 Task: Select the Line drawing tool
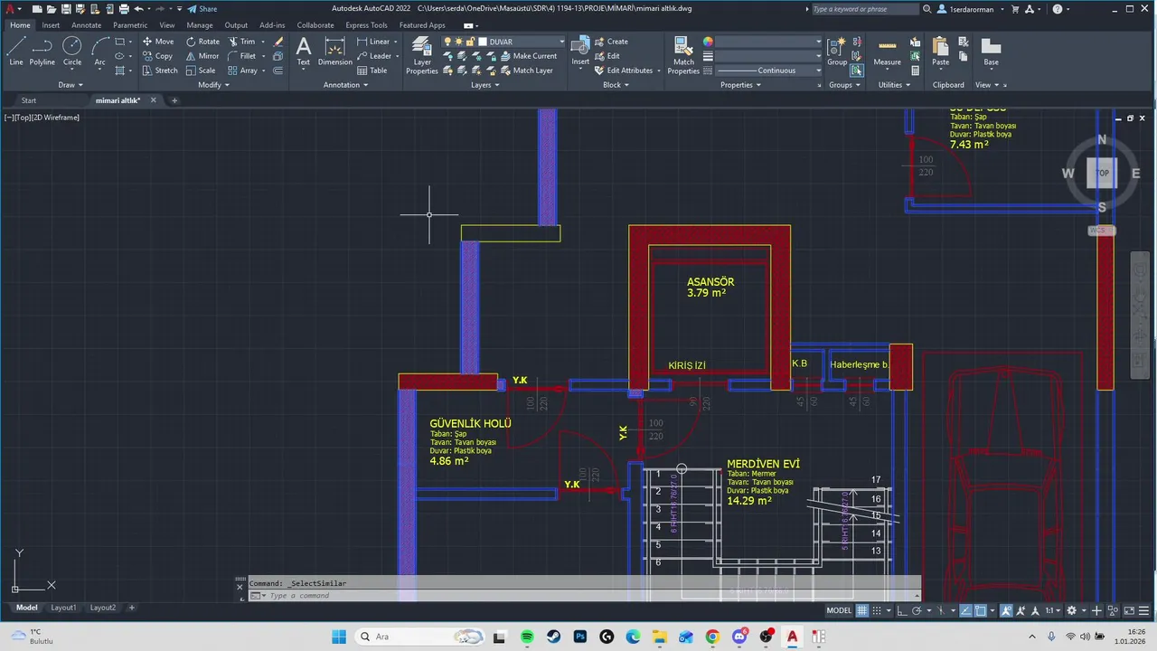click(x=16, y=51)
